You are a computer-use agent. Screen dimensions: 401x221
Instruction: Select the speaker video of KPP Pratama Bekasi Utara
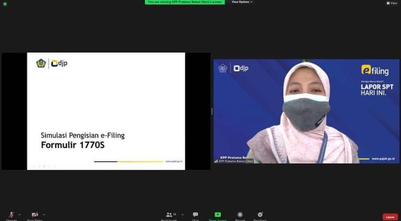coord(306,111)
